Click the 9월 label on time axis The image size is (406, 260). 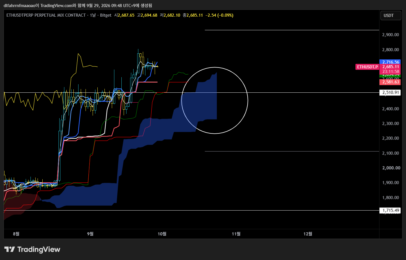(90, 234)
